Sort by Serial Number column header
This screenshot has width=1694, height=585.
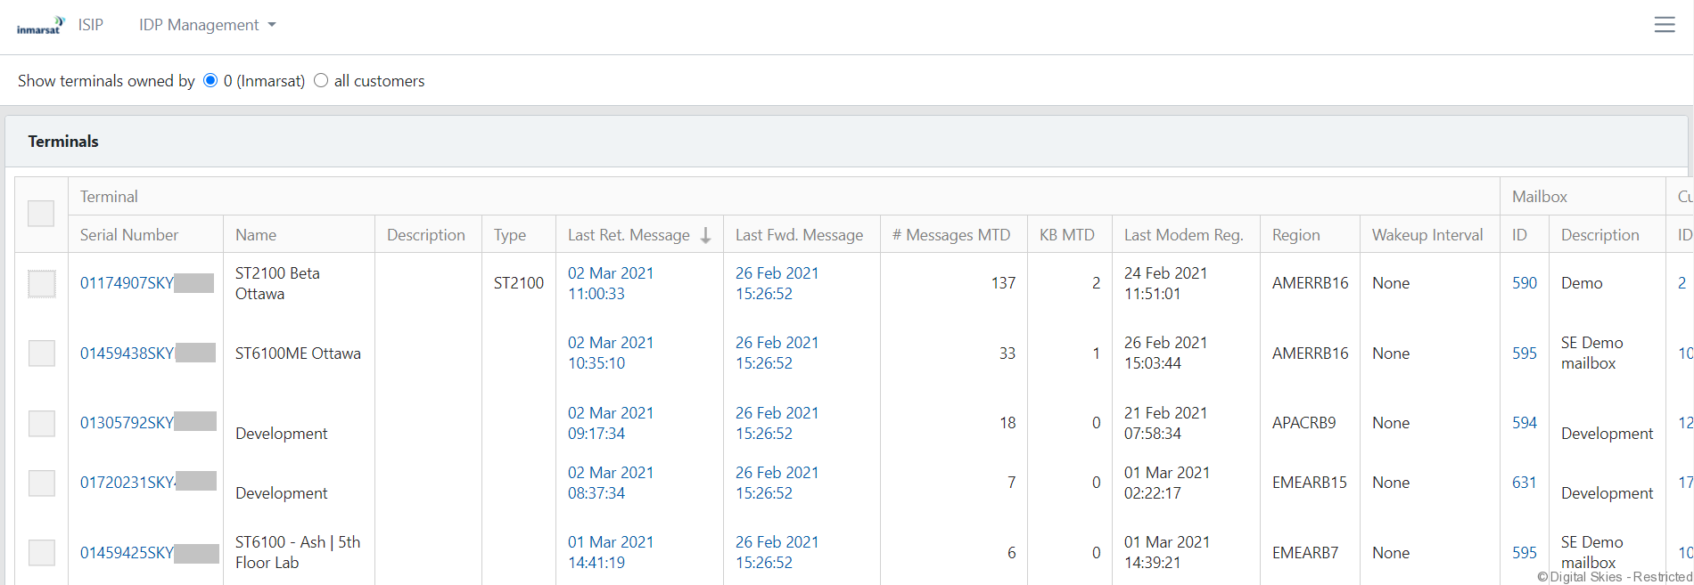point(129,235)
